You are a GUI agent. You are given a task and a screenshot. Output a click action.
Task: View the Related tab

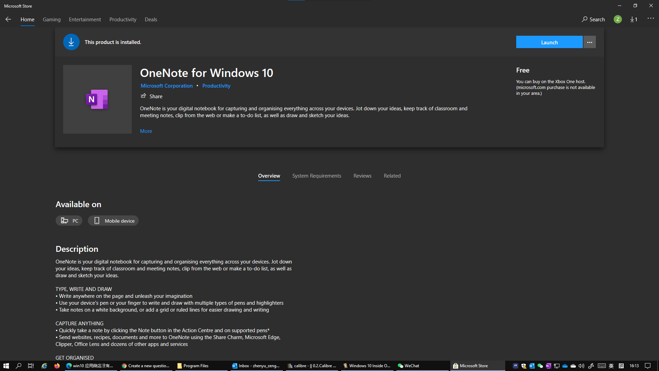[392, 176]
